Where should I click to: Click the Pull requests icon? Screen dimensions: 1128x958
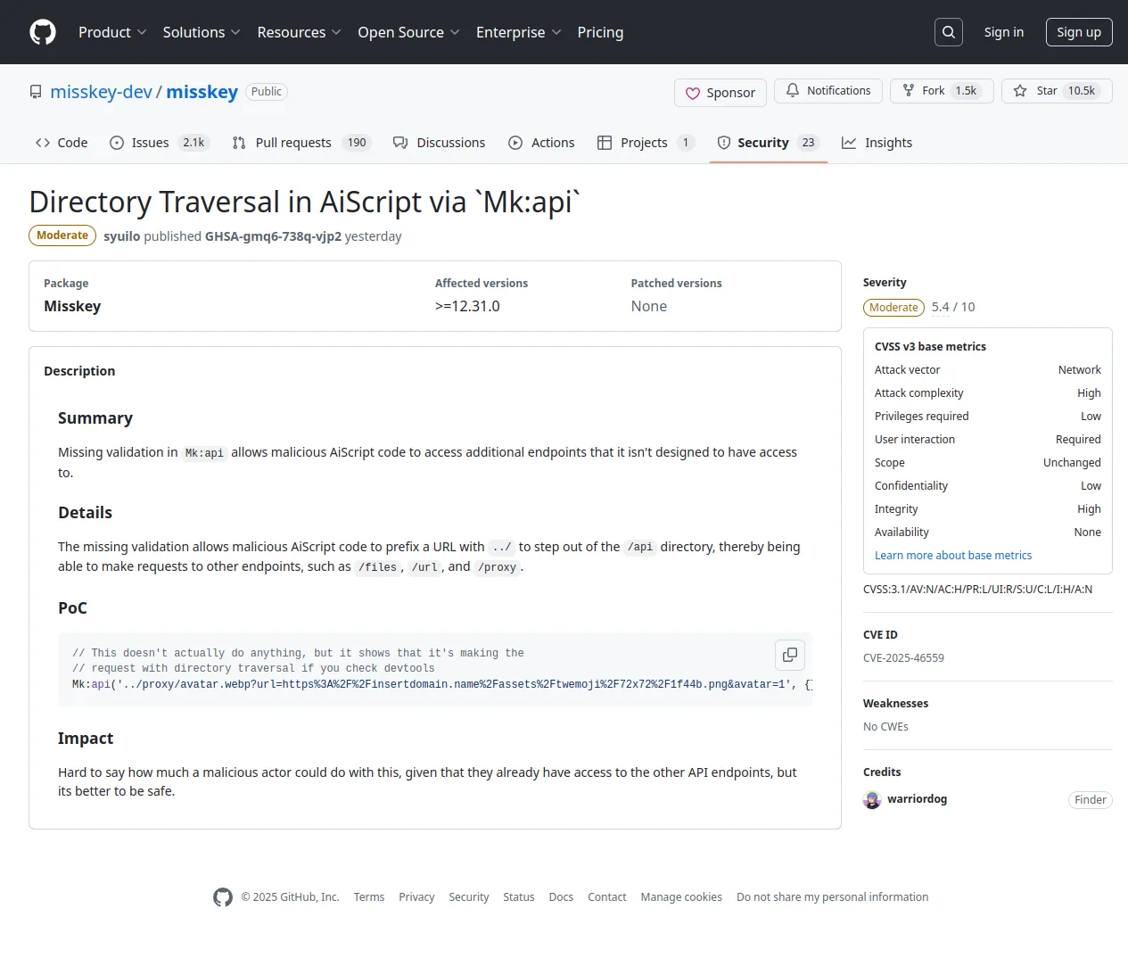[239, 143]
